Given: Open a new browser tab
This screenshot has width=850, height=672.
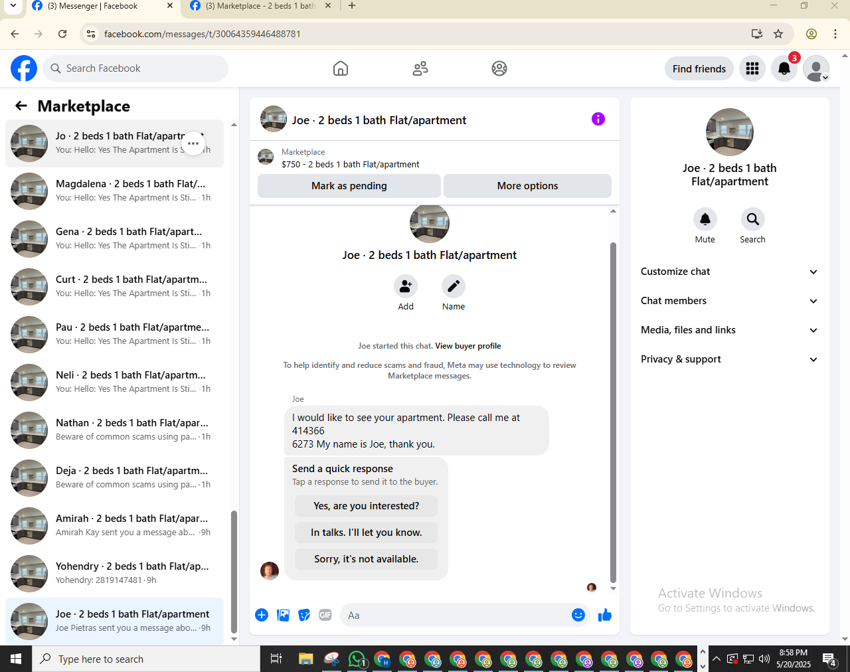Looking at the screenshot, I should (352, 6).
